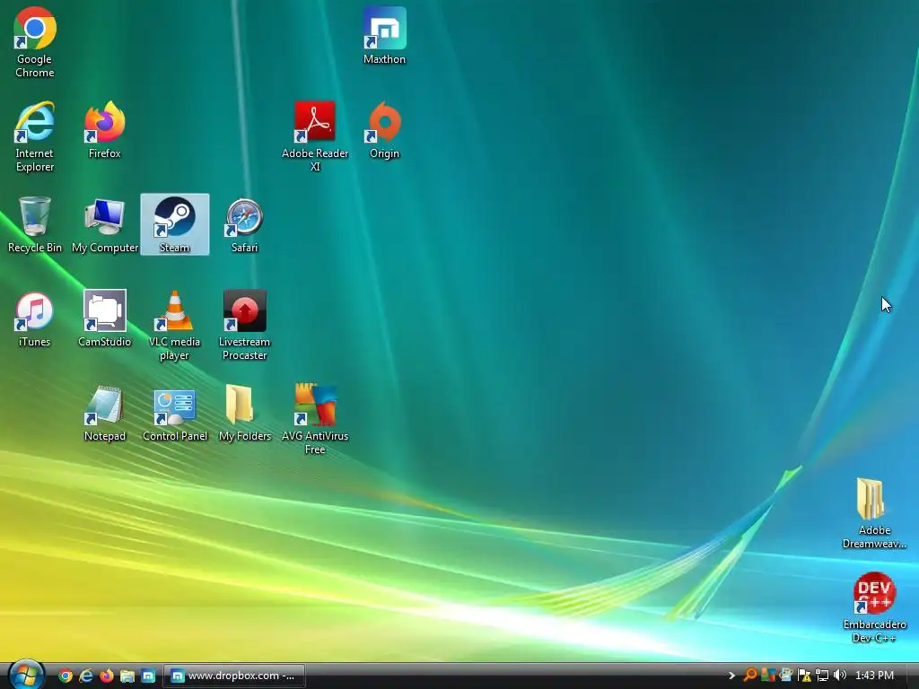Launch Internet Explorer from Quick Launch

click(86, 676)
